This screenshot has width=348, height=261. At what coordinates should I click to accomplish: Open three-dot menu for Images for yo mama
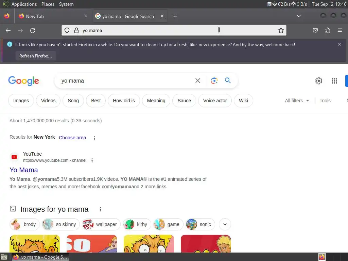point(101,209)
